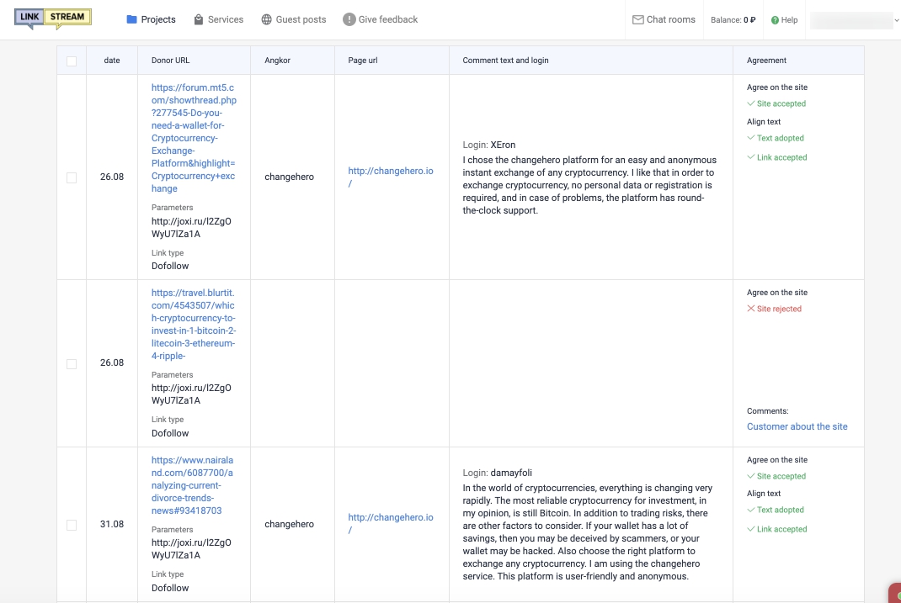Open the Projects menu
Viewport: 901px width, 603px height.
click(x=151, y=19)
